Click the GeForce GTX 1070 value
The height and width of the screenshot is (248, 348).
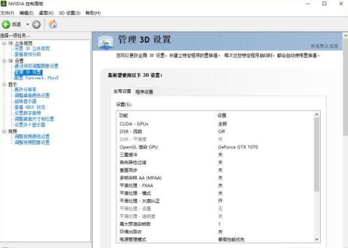click(x=238, y=147)
